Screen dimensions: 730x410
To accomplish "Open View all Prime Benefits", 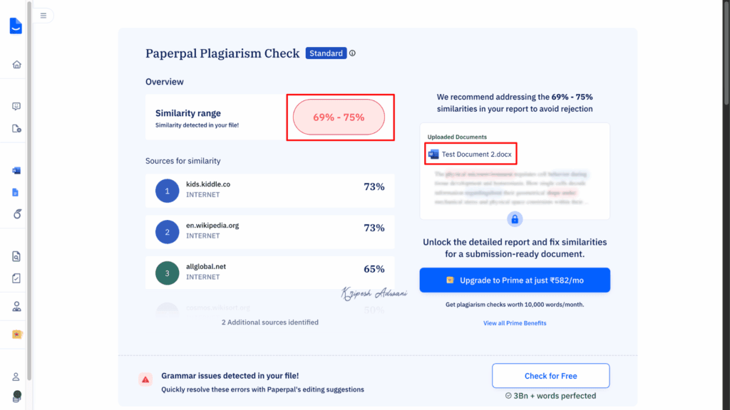I will (515, 322).
